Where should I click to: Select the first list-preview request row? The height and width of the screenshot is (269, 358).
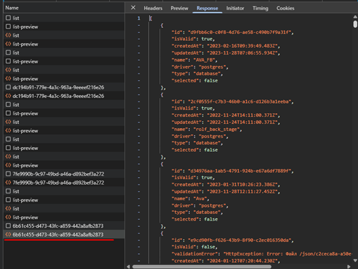(x=64, y=27)
